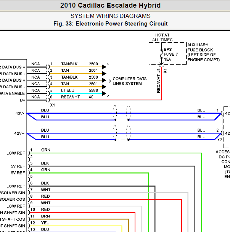Click the "TAN" label on pin 4

[65, 84]
